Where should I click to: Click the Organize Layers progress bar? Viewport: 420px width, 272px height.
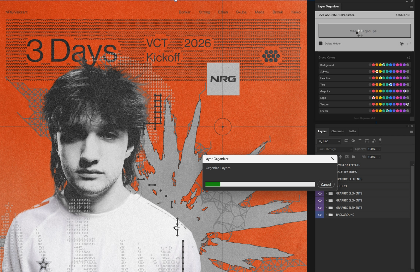coord(260,184)
